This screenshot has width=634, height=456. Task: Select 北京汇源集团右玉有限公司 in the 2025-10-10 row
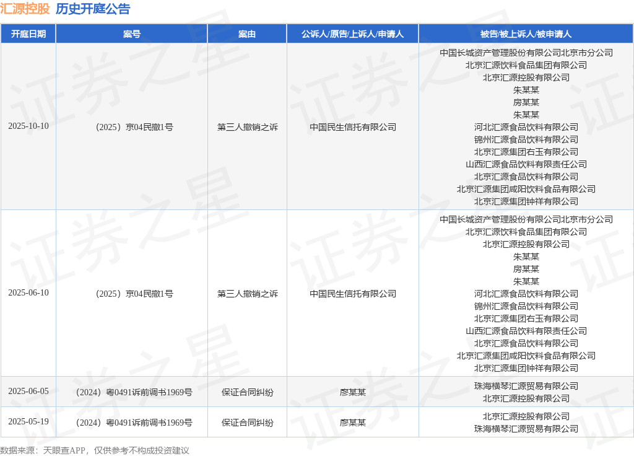tap(526, 152)
